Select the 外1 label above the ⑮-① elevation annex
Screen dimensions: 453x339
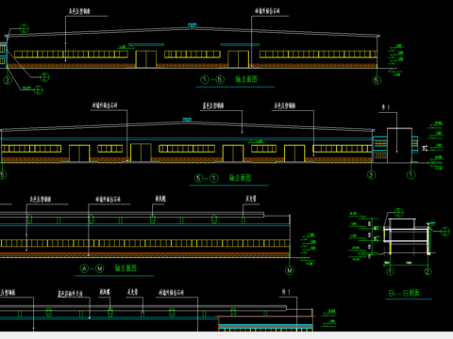click(386, 107)
